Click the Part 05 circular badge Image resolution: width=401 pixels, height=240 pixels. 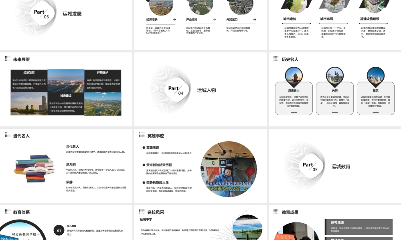(311, 166)
